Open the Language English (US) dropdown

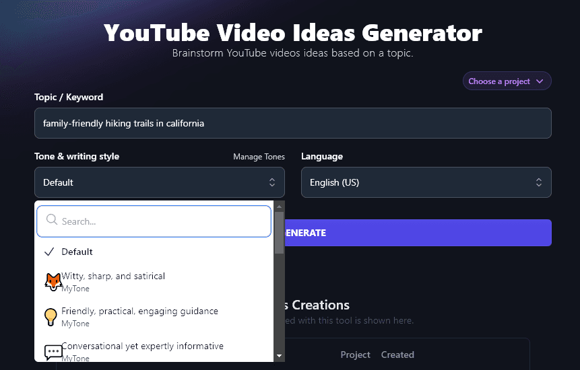click(426, 182)
